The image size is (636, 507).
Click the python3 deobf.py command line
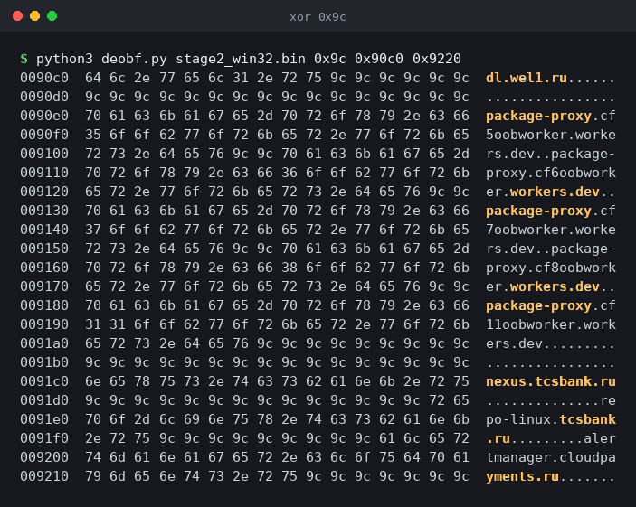249,59
